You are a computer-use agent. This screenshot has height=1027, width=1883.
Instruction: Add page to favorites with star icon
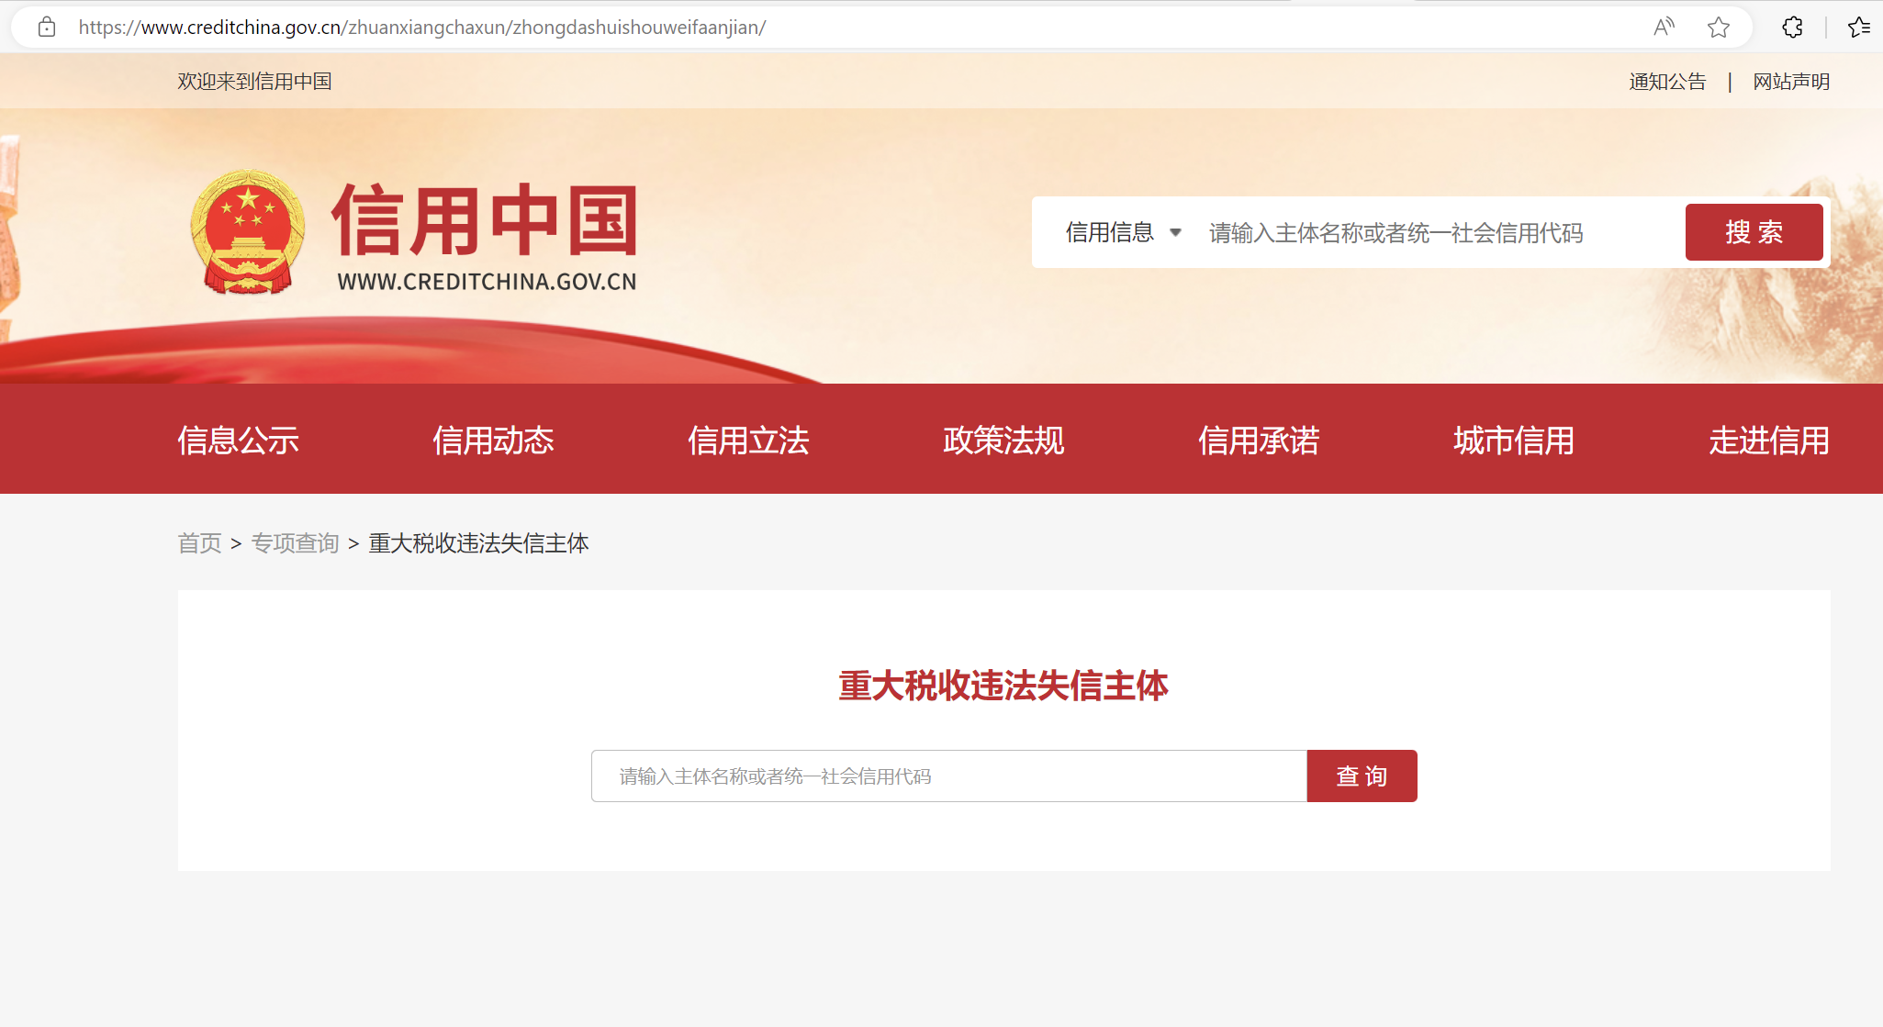click(x=1719, y=28)
